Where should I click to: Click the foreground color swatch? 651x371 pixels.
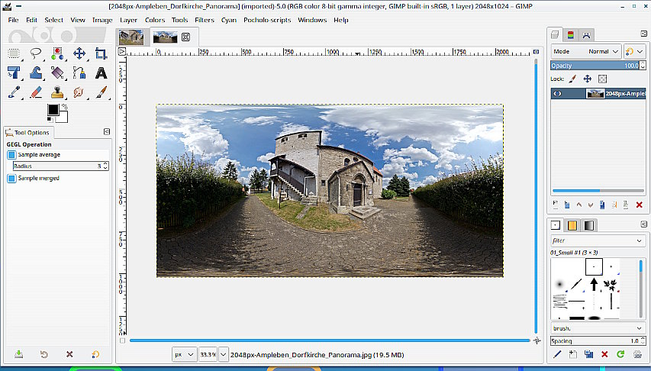tap(53, 110)
